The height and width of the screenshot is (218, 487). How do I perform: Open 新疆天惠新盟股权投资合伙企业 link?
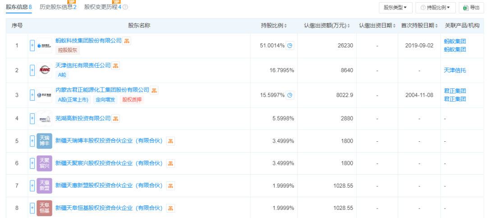pos(109,186)
